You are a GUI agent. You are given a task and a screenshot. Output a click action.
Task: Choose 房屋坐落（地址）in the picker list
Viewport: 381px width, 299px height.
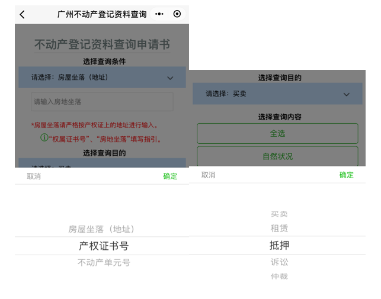tap(101, 229)
